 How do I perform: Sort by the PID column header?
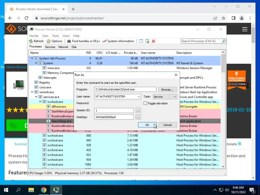(86, 53)
